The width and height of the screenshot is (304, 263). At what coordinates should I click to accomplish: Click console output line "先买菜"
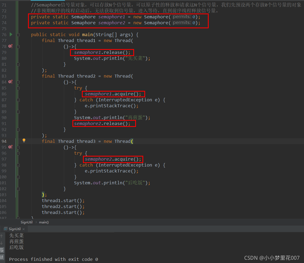point(16,236)
